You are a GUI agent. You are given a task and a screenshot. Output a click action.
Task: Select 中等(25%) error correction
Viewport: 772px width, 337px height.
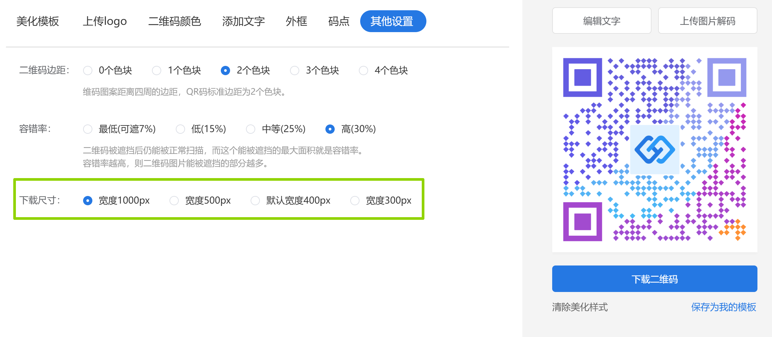pyautogui.click(x=251, y=129)
